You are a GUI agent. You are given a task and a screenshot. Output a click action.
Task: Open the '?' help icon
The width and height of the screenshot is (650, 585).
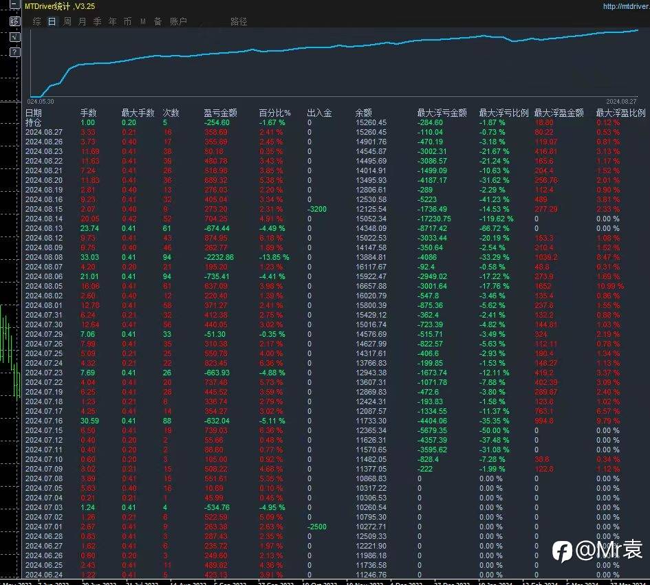click(14, 52)
